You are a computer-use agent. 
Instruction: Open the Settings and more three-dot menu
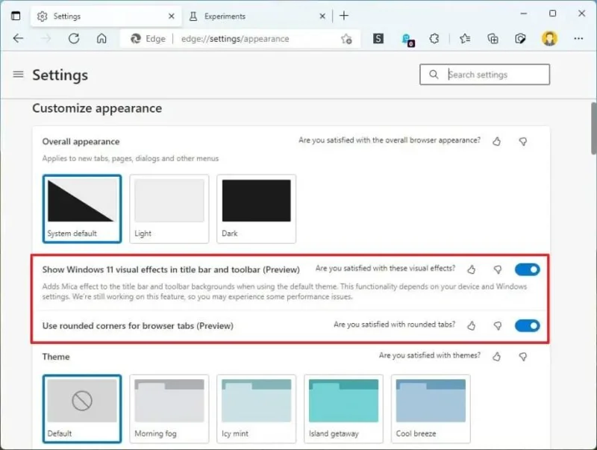[x=578, y=39]
